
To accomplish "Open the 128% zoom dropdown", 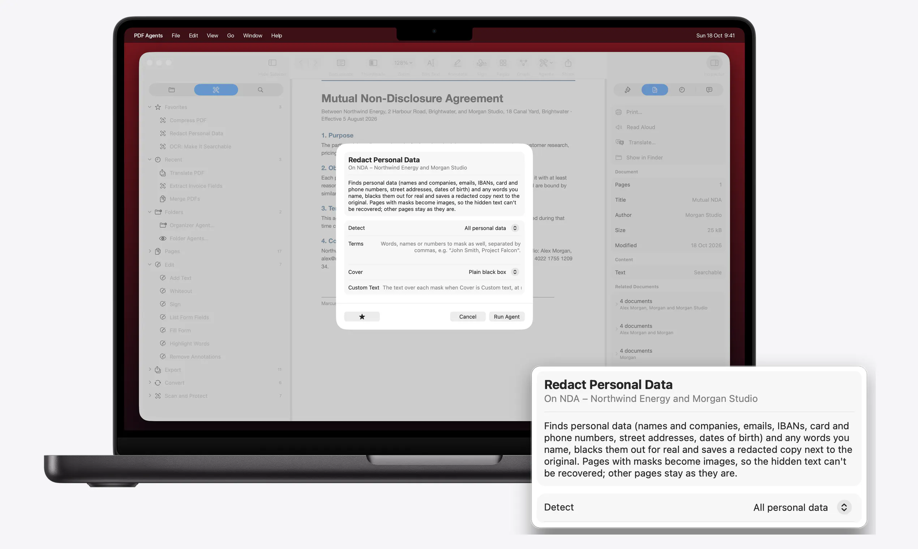I will pyautogui.click(x=403, y=63).
